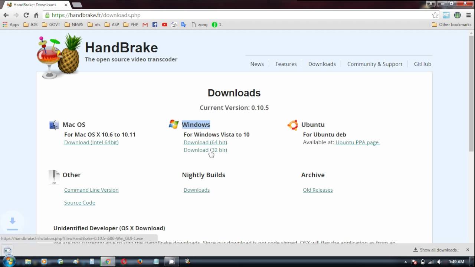The image size is (475, 267).
Task: Open the Ubuntu PPA page link
Action: tap(358, 142)
